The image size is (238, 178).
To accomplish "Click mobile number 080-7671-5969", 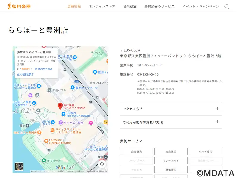I will [x=156, y=93].
